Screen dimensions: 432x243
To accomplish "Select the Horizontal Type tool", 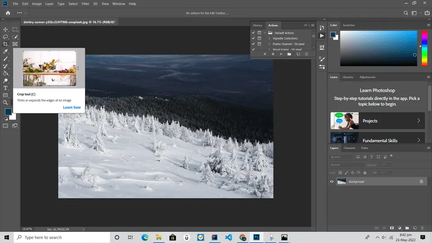I will pyautogui.click(x=5, y=88).
